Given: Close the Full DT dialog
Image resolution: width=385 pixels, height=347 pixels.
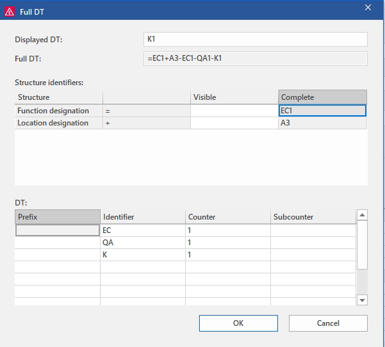Looking at the screenshot, I should [368, 8].
